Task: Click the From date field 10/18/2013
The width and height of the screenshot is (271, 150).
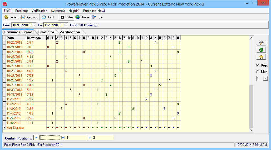Action: [22, 25]
